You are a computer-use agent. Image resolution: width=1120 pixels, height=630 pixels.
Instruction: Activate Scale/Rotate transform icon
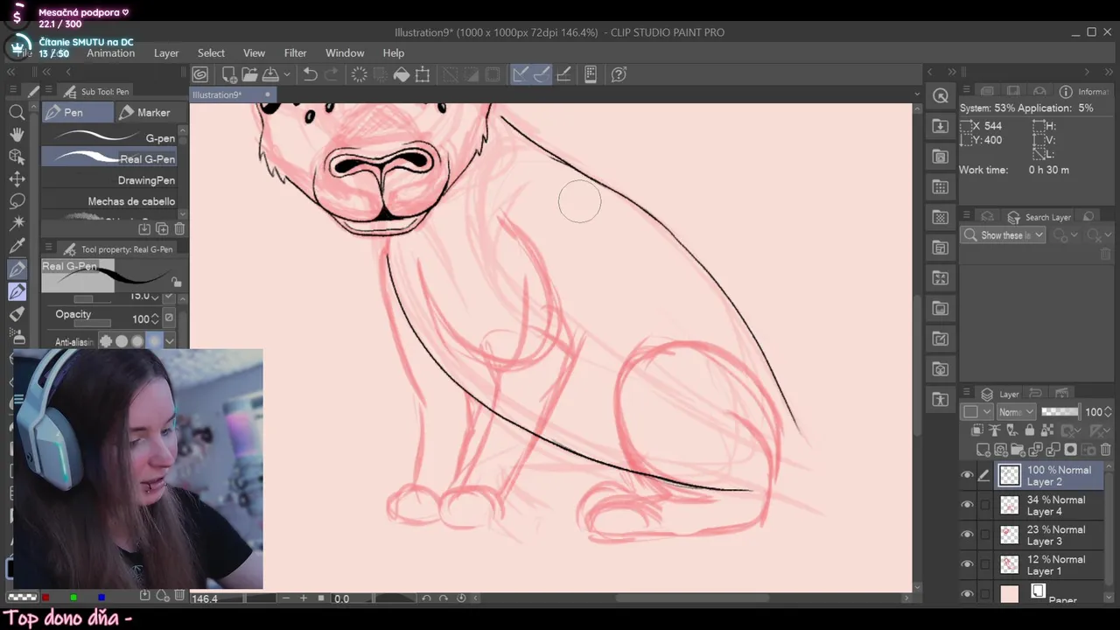(x=423, y=74)
